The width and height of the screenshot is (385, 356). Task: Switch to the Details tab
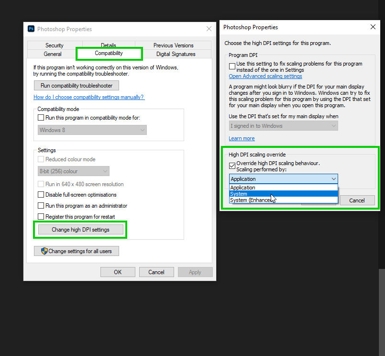pos(109,44)
